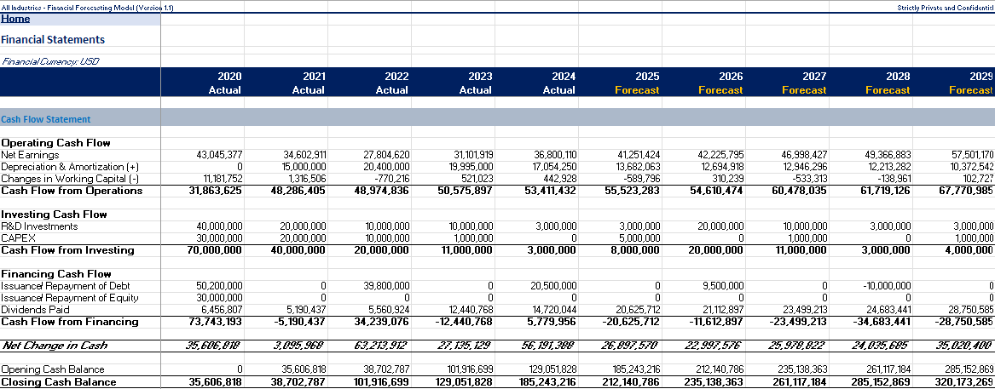Select the Financial Statements heading cell
The image size is (995, 389).
pyautogui.click(x=53, y=39)
